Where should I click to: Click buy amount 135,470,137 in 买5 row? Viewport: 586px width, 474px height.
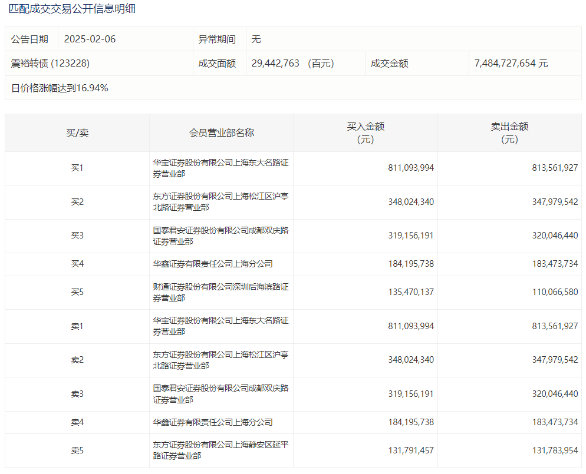pos(411,293)
